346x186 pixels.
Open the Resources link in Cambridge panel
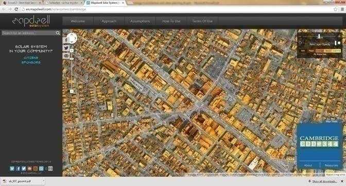pyautogui.click(x=331, y=165)
